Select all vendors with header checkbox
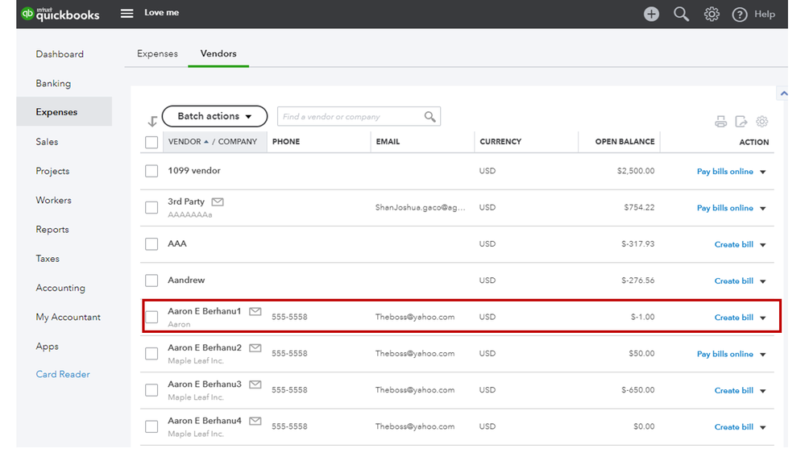The height and width of the screenshot is (453, 805). click(151, 142)
